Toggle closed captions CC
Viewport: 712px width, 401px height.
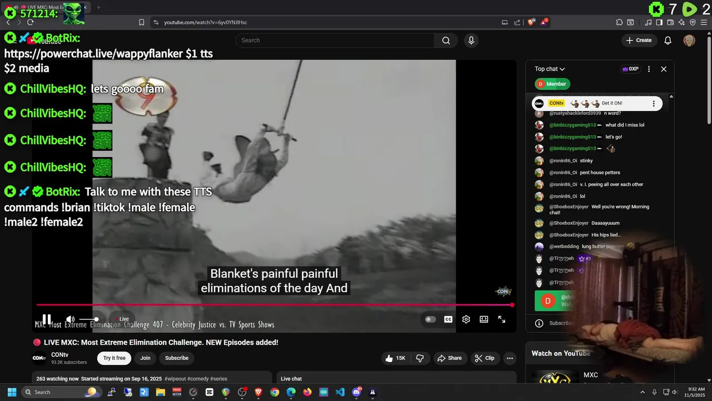[448, 319]
